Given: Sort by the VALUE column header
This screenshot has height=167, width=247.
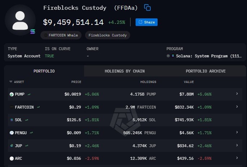Looking at the screenshot, I should pyautogui.click(x=189, y=82).
